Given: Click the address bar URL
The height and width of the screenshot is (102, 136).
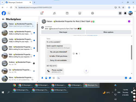Looking at the screenshot, I should click(x=35, y=7).
